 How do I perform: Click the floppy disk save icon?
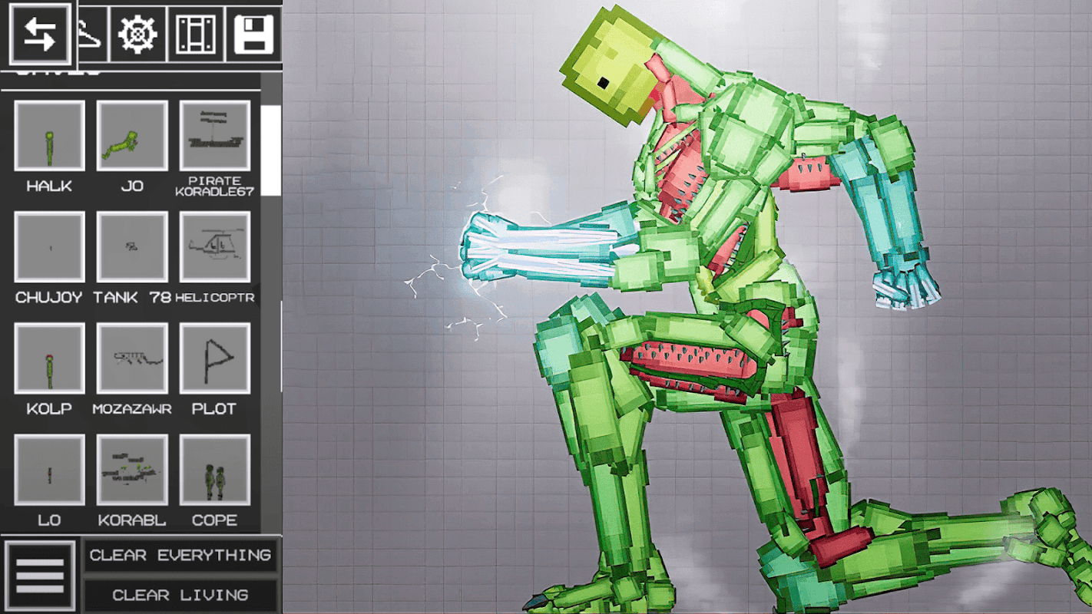[x=253, y=35]
